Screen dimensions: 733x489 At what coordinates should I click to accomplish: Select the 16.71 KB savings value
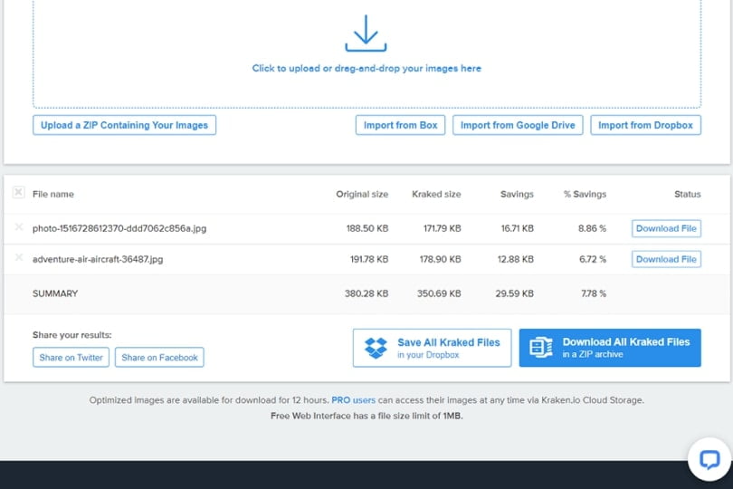517,228
